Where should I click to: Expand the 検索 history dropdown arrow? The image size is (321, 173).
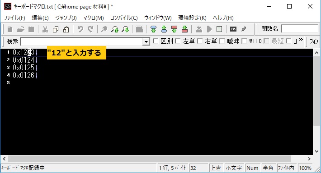click(x=146, y=41)
